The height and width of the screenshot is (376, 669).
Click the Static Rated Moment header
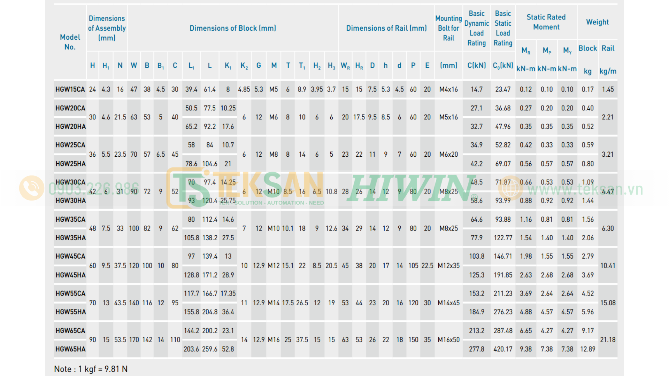click(x=546, y=22)
